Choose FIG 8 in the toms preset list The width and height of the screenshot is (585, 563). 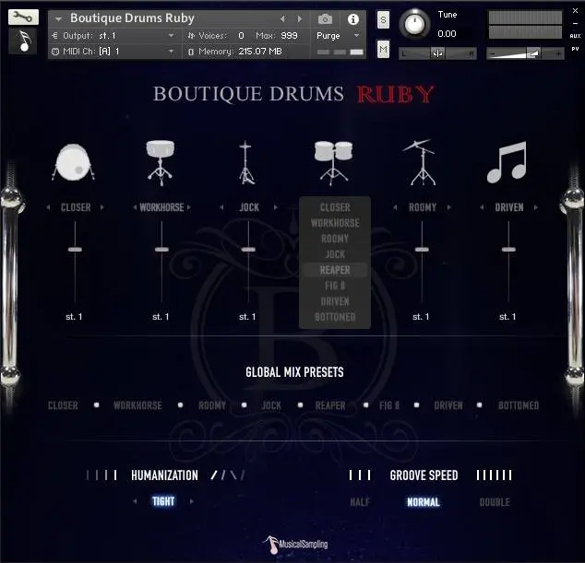tap(335, 286)
